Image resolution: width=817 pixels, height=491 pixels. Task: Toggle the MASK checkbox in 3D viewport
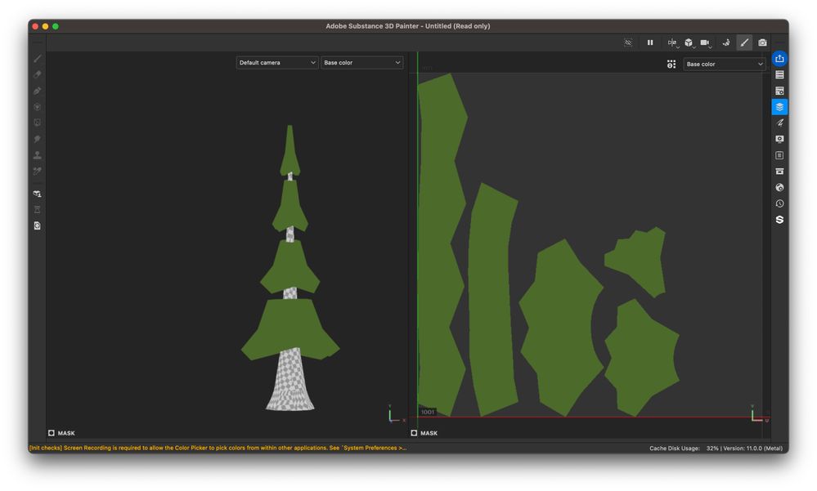tap(52, 433)
